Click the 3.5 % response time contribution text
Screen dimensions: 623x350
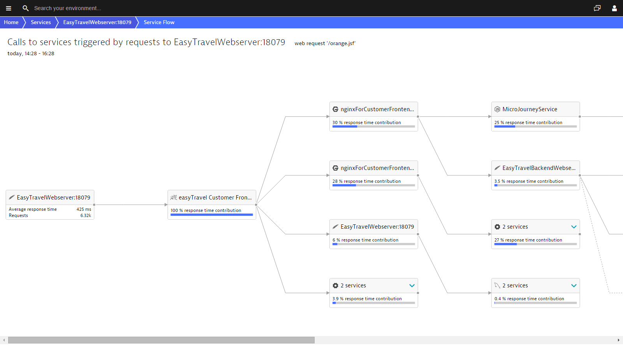[x=529, y=181]
